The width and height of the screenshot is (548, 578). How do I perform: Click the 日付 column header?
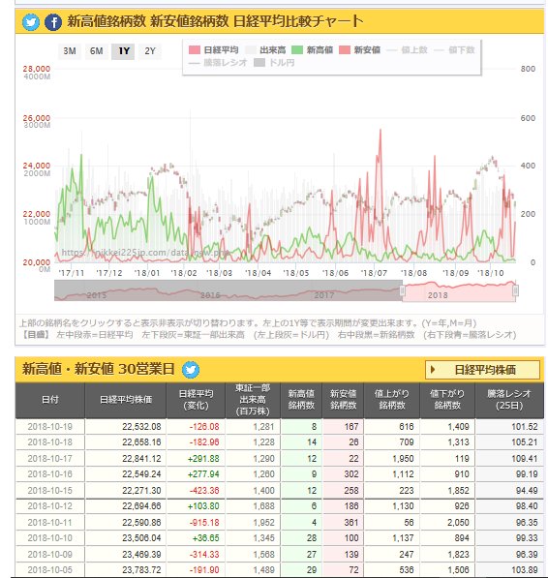(50, 400)
